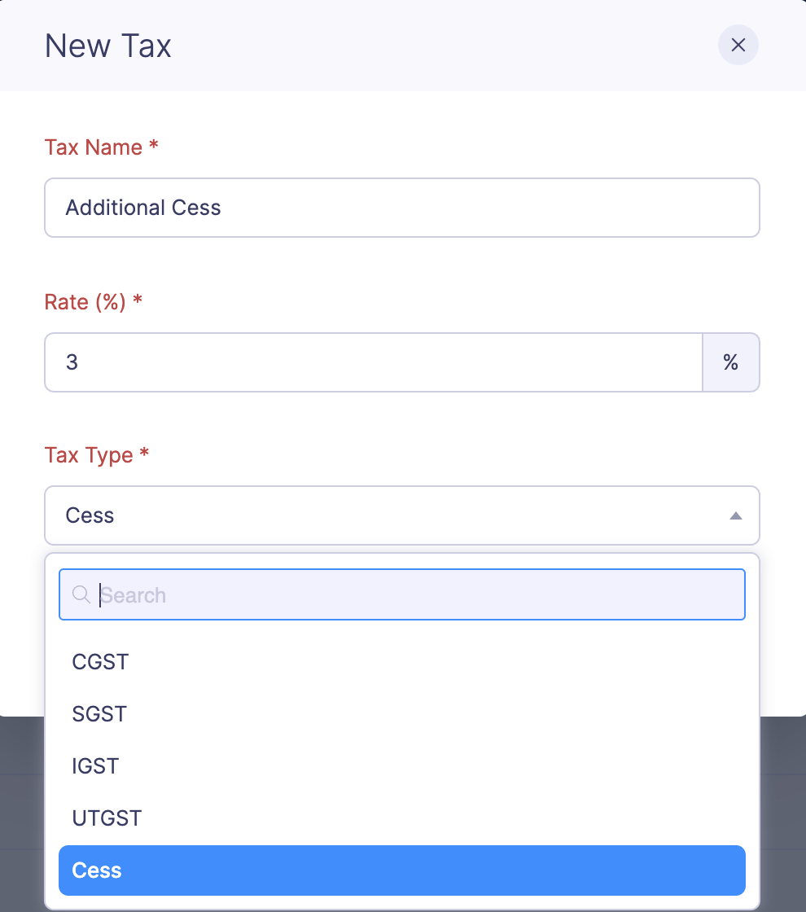Click the Tax Type field label

(96, 454)
